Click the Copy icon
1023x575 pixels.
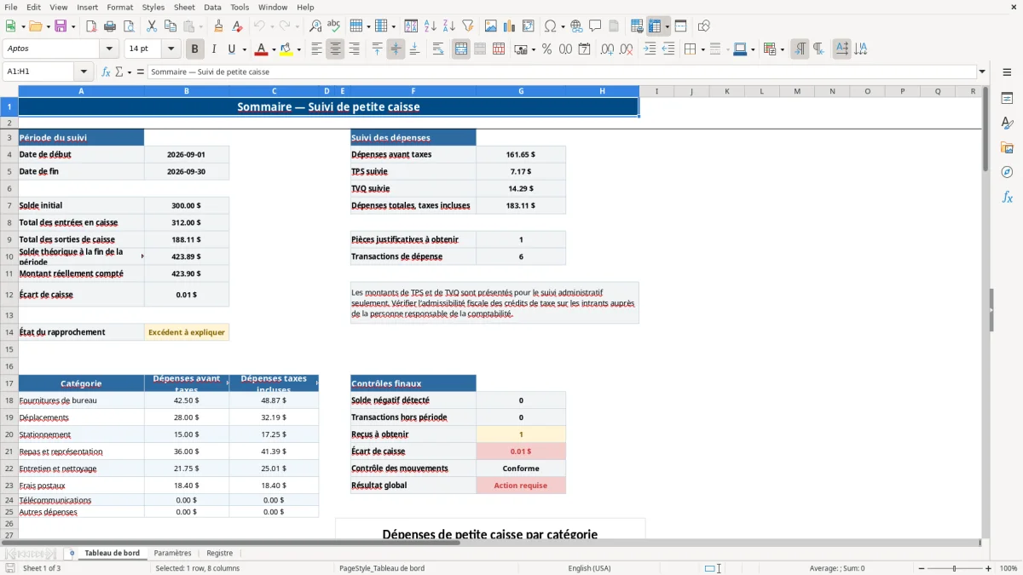pyautogui.click(x=170, y=26)
